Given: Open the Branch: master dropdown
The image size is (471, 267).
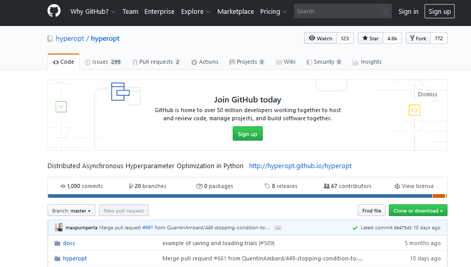Looking at the screenshot, I should point(71,210).
